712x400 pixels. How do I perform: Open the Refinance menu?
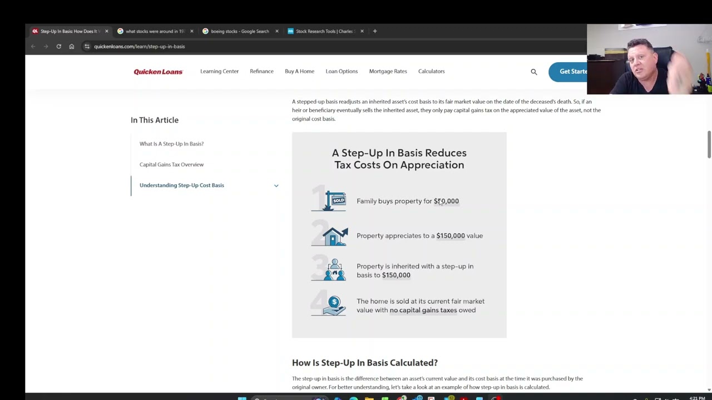click(x=261, y=71)
